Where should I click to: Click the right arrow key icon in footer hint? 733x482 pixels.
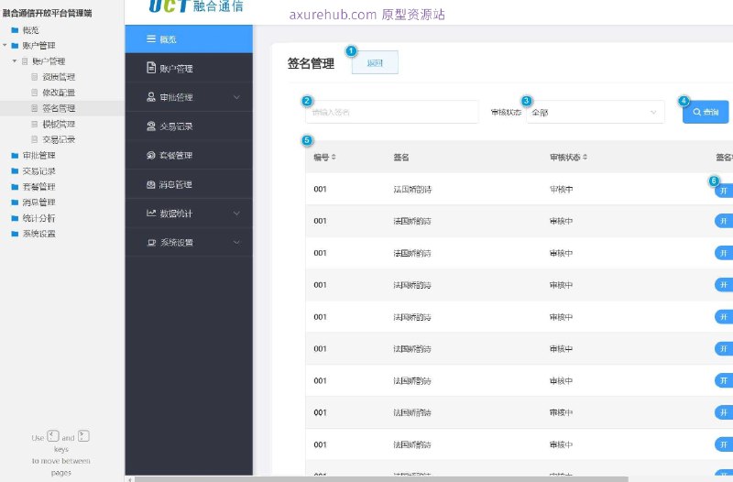(83, 436)
